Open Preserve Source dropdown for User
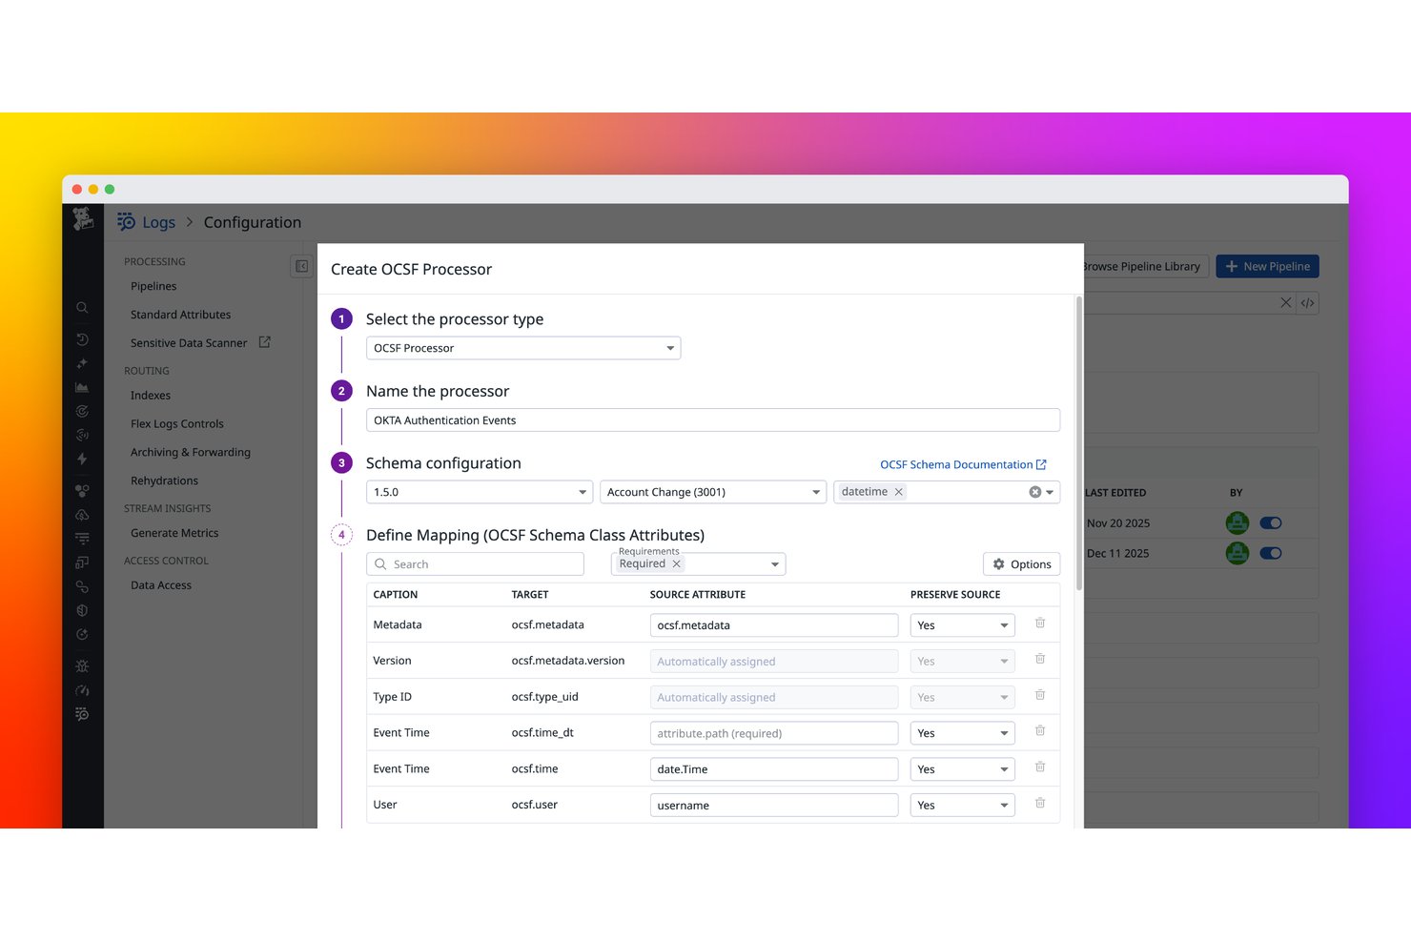This screenshot has width=1411, height=941. point(962,806)
